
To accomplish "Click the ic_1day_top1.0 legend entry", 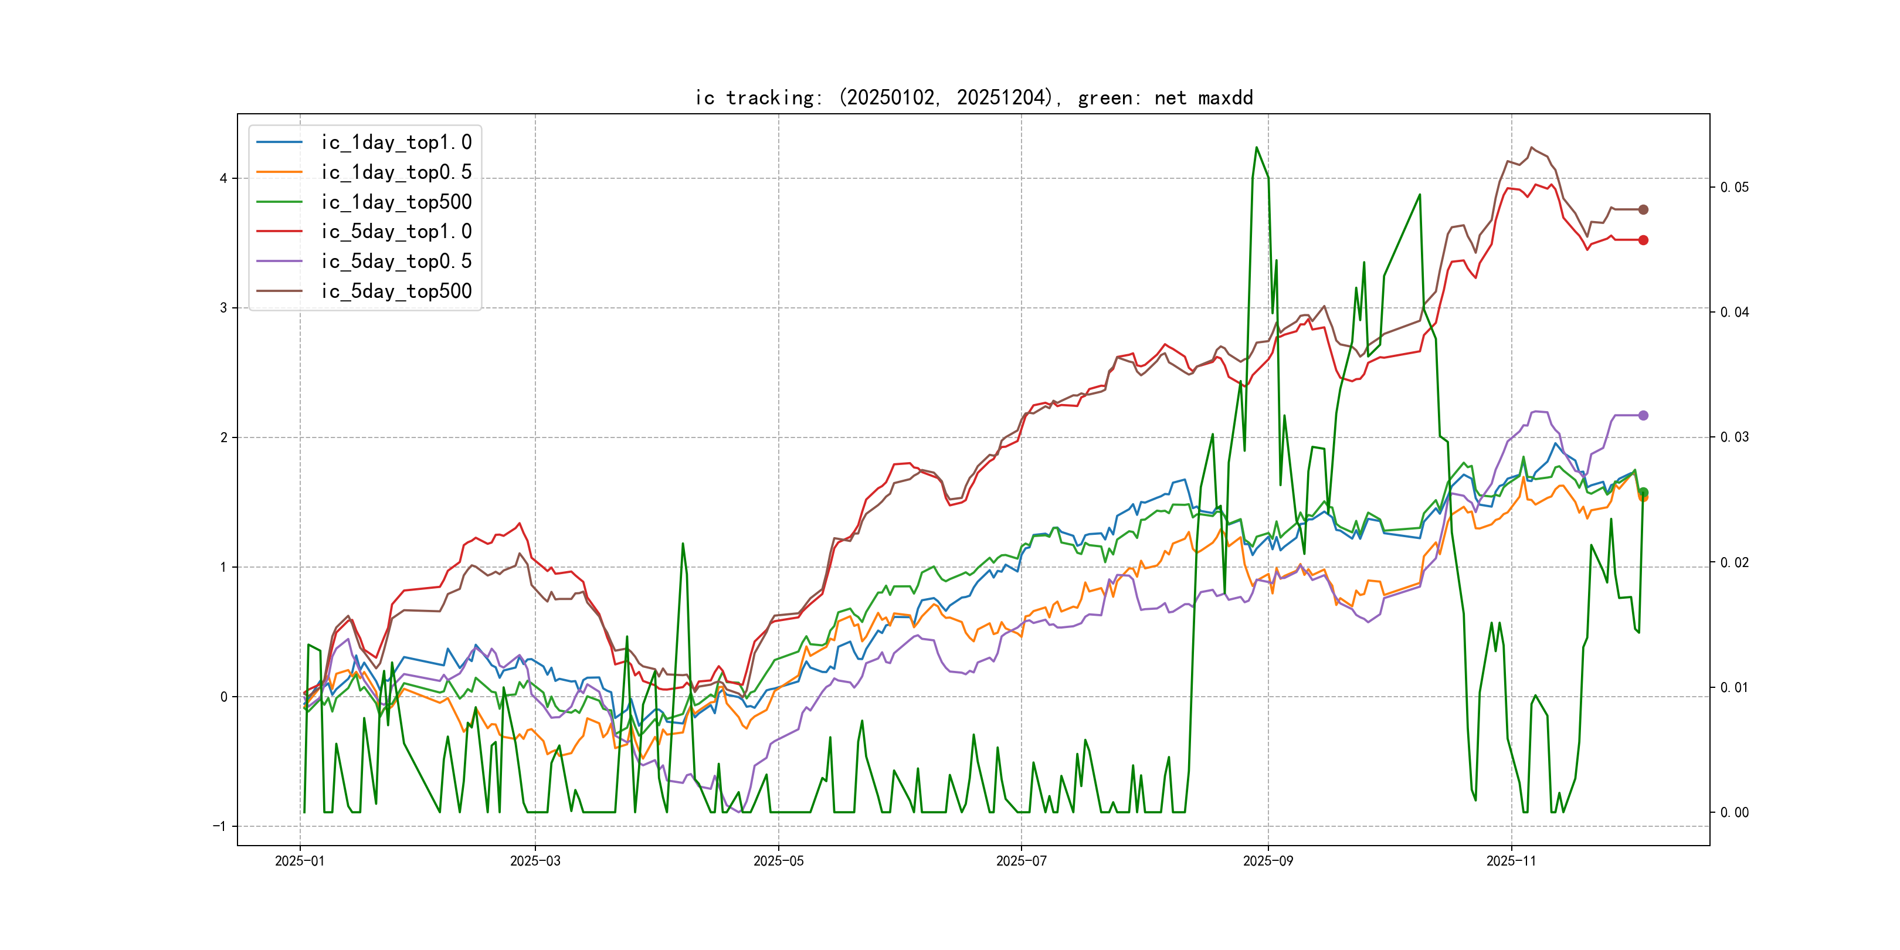I will point(395,142).
